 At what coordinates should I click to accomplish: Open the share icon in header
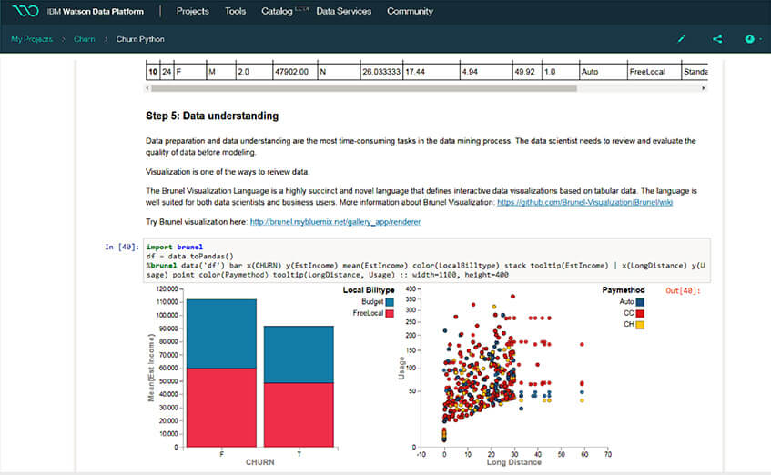point(717,39)
